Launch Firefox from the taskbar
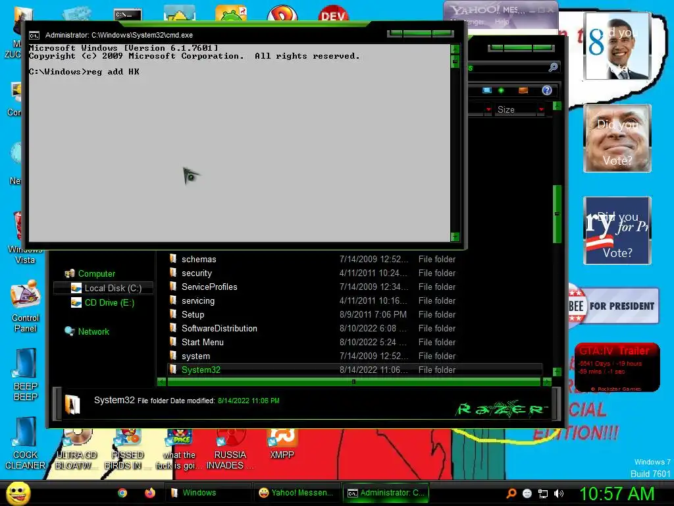The width and height of the screenshot is (674, 506). pos(149,493)
